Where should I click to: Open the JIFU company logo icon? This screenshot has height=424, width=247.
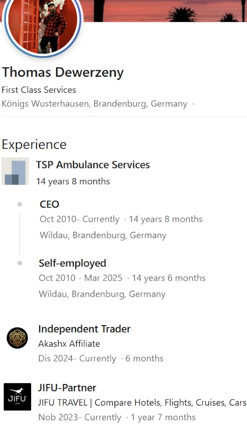click(17, 397)
